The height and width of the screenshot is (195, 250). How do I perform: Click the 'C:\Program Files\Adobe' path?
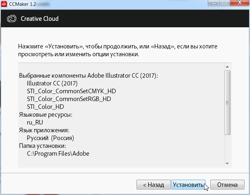pos(58,153)
